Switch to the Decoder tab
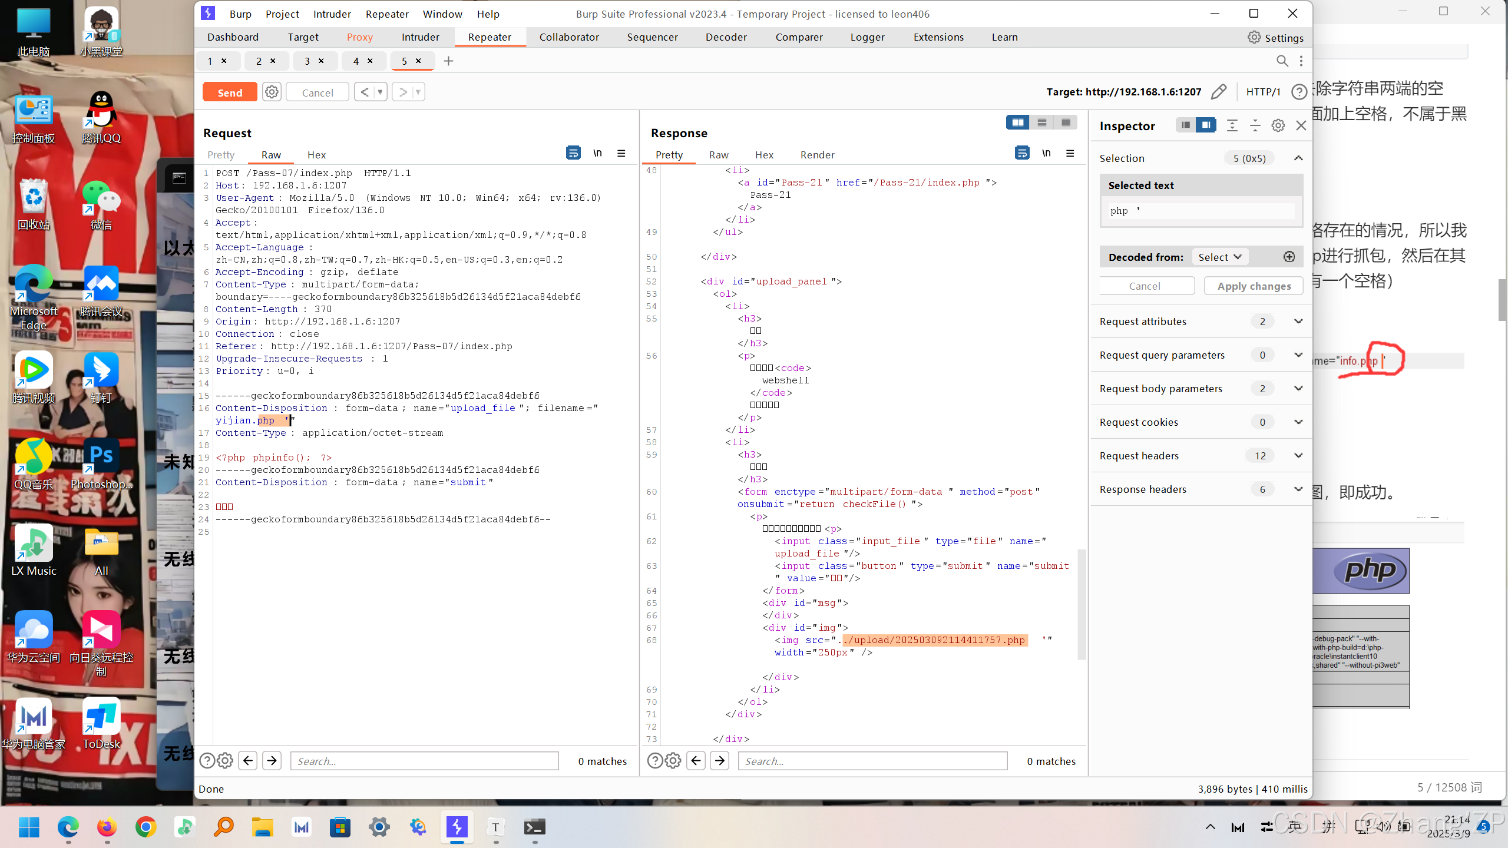The height and width of the screenshot is (848, 1508). (726, 37)
